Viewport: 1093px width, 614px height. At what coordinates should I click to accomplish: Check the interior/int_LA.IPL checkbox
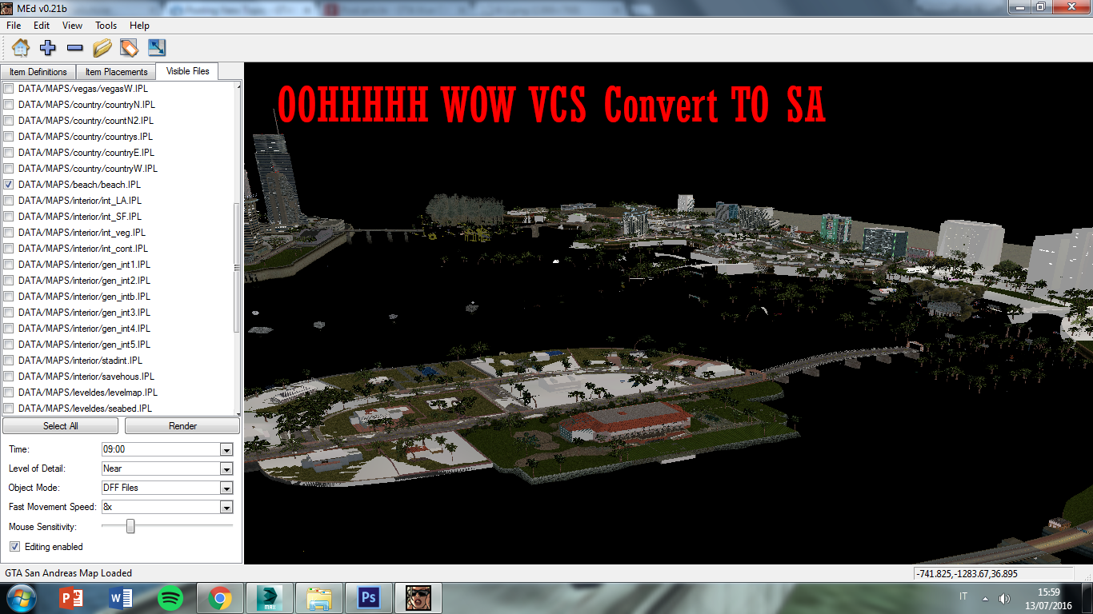tap(9, 201)
